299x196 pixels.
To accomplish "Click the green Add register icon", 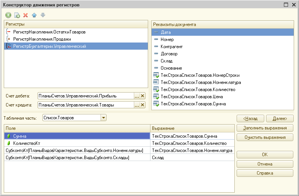I will [x=8, y=15].
